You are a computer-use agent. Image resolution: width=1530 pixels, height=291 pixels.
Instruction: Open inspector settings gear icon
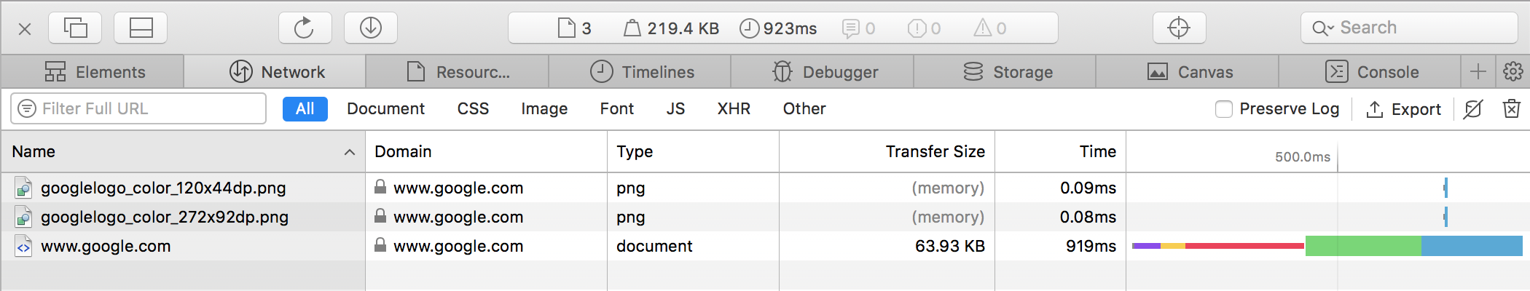(x=1513, y=72)
